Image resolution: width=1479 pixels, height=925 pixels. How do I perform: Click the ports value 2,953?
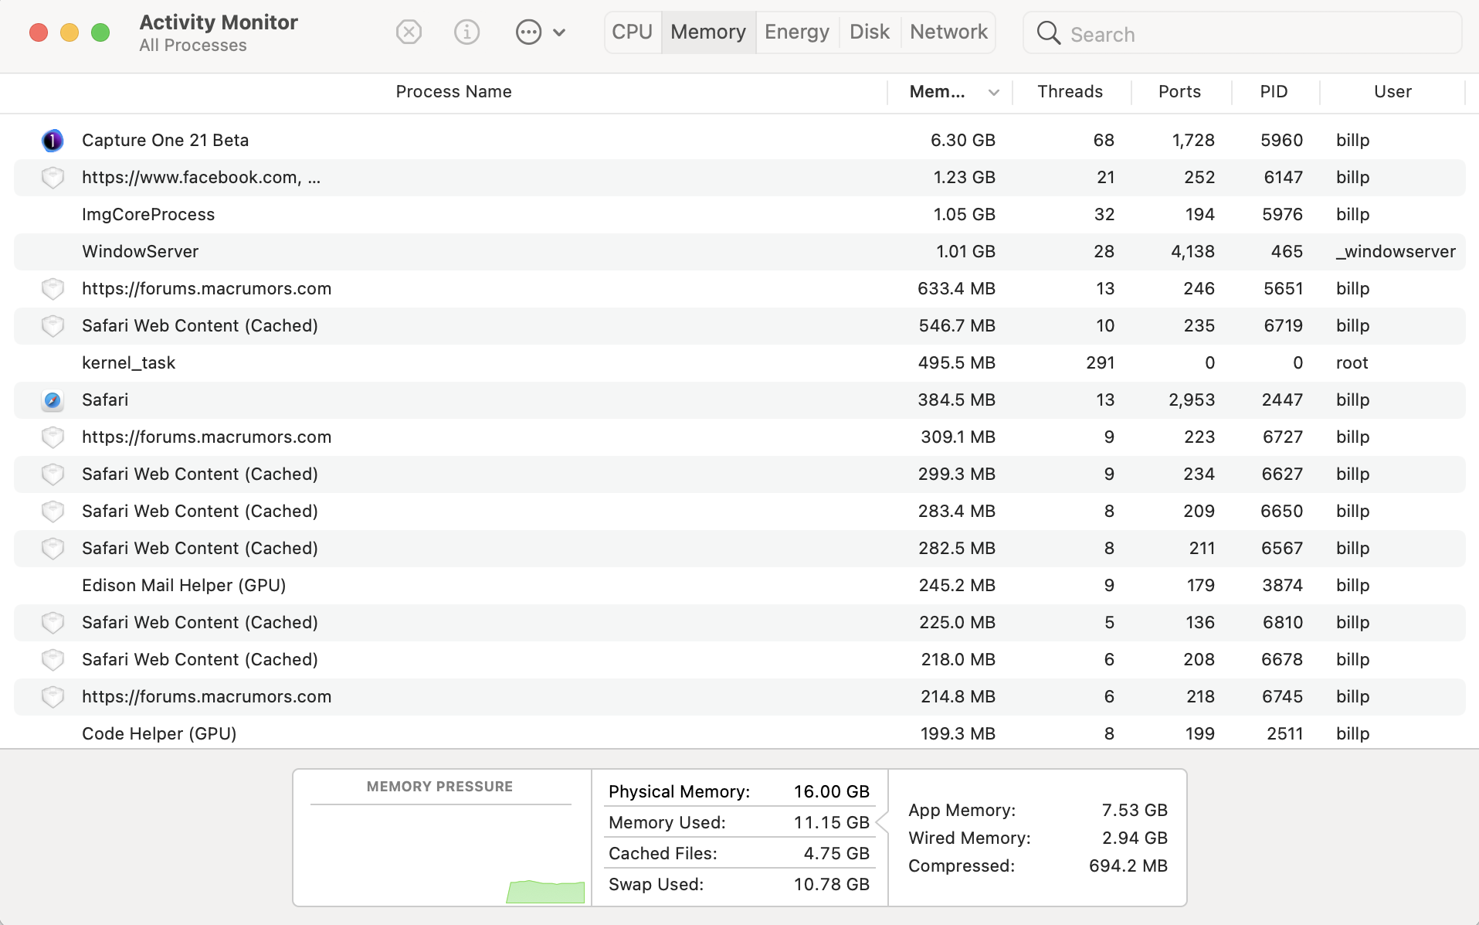[x=1192, y=400]
